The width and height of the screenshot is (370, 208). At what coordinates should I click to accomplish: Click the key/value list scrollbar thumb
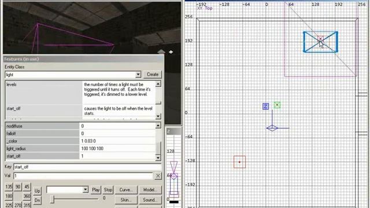(x=158, y=148)
